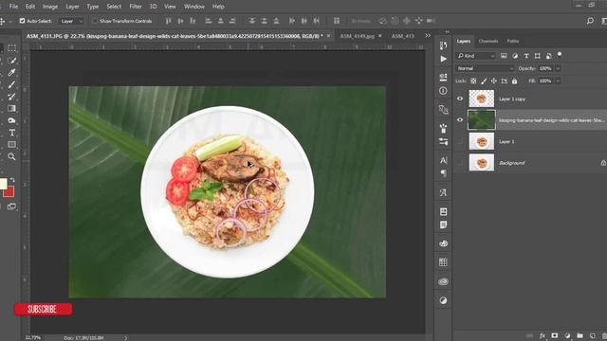Screen dimensions: 607x341
Task: Open the Actions panel play icon
Action: click(443, 59)
